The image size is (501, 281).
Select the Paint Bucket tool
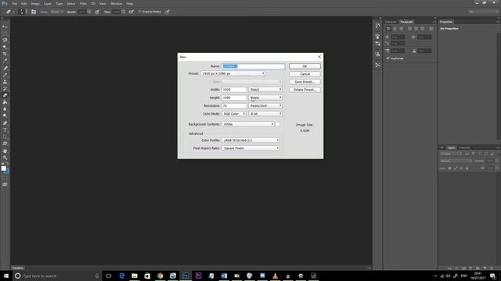pyautogui.click(x=5, y=102)
